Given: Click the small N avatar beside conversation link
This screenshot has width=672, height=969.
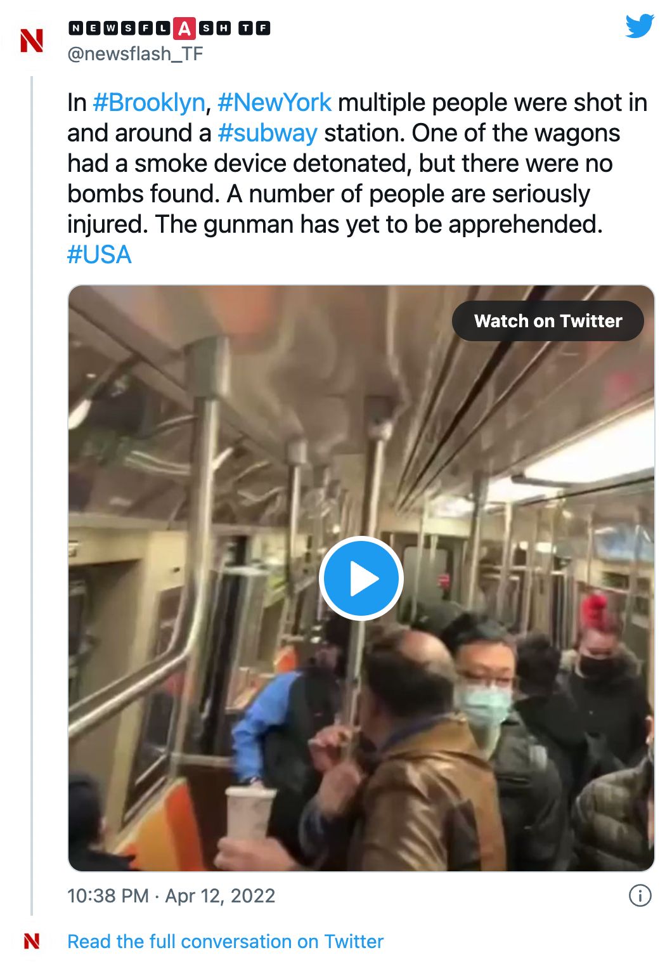Looking at the screenshot, I should (32, 941).
